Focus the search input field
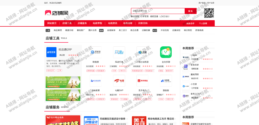 coord(158,11)
